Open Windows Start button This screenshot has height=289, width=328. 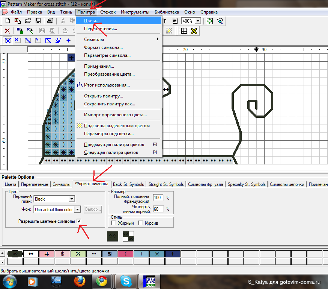[10, 281]
